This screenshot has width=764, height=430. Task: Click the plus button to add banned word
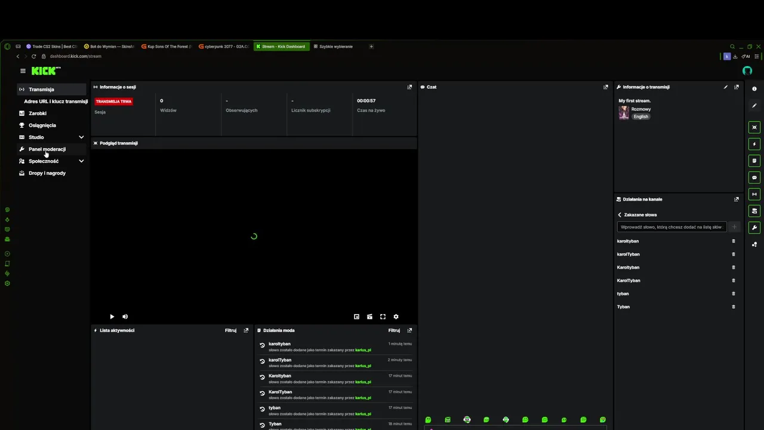tap(734, 227)
